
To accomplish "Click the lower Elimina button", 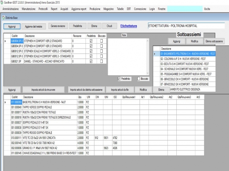I will pos(161,90).
